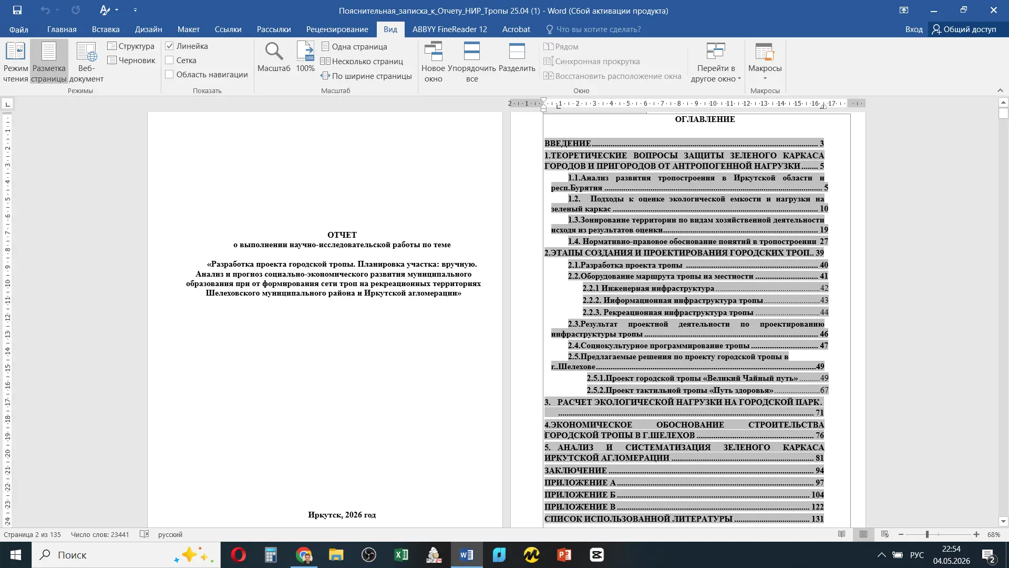Select Одна страница zoom option
1009x568 pixels.
[354, 47]
